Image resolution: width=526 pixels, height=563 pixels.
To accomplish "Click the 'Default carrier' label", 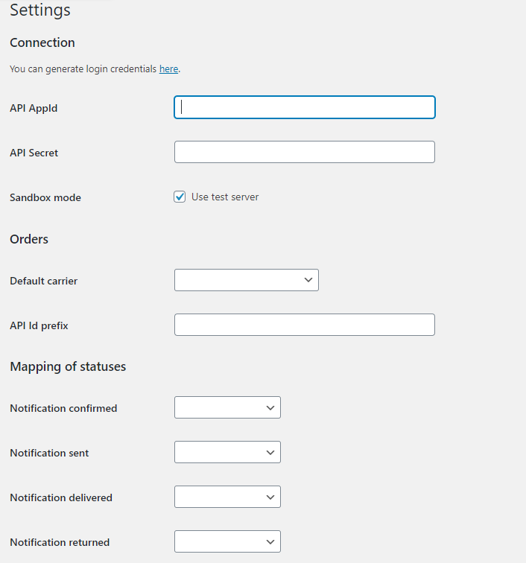I will click(43, 281).
